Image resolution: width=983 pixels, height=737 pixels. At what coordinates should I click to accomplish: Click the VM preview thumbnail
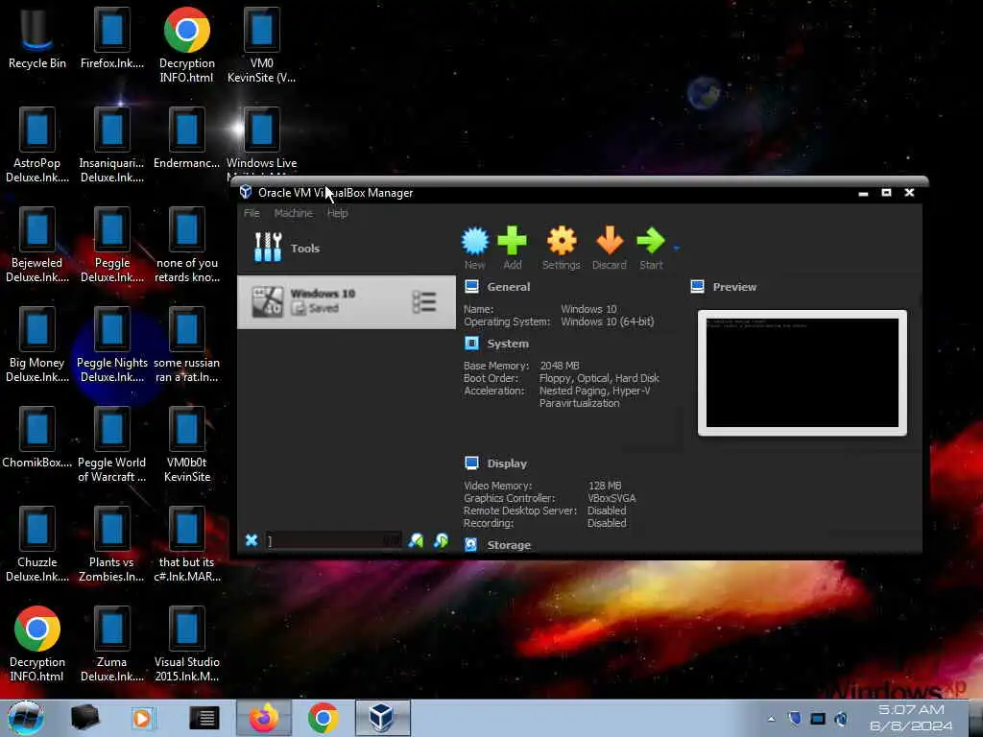(802, 373)
